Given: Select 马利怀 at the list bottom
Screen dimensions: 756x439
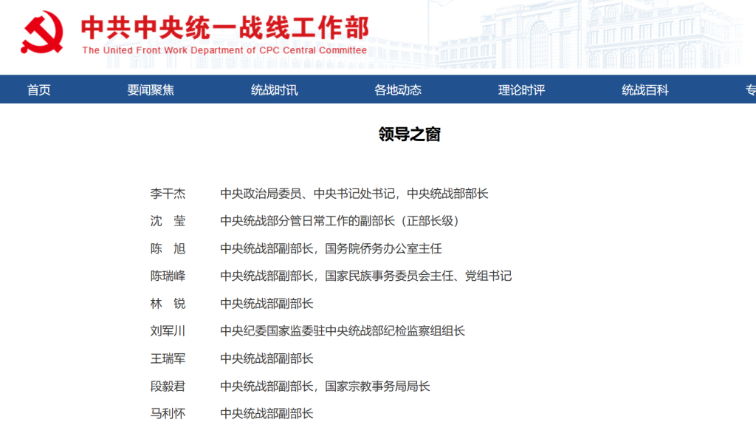Looking at the screenshot, I should pyautogui.click(x=168, y=413).
